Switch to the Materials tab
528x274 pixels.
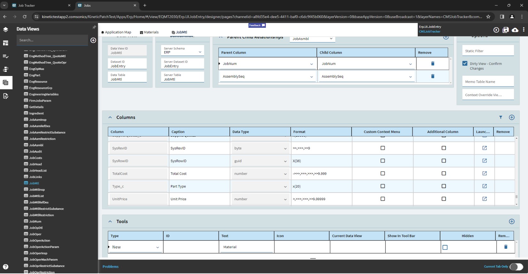click(149, 32)
